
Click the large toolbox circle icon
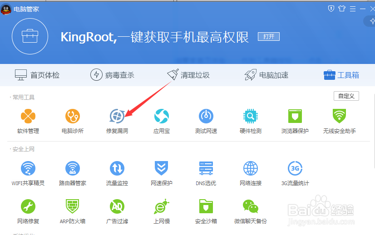(x=30, y=36)
